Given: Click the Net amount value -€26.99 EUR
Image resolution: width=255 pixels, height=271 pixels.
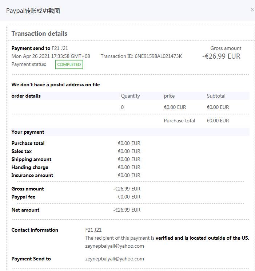Looking at the screenshot, I should coord(127,210).
